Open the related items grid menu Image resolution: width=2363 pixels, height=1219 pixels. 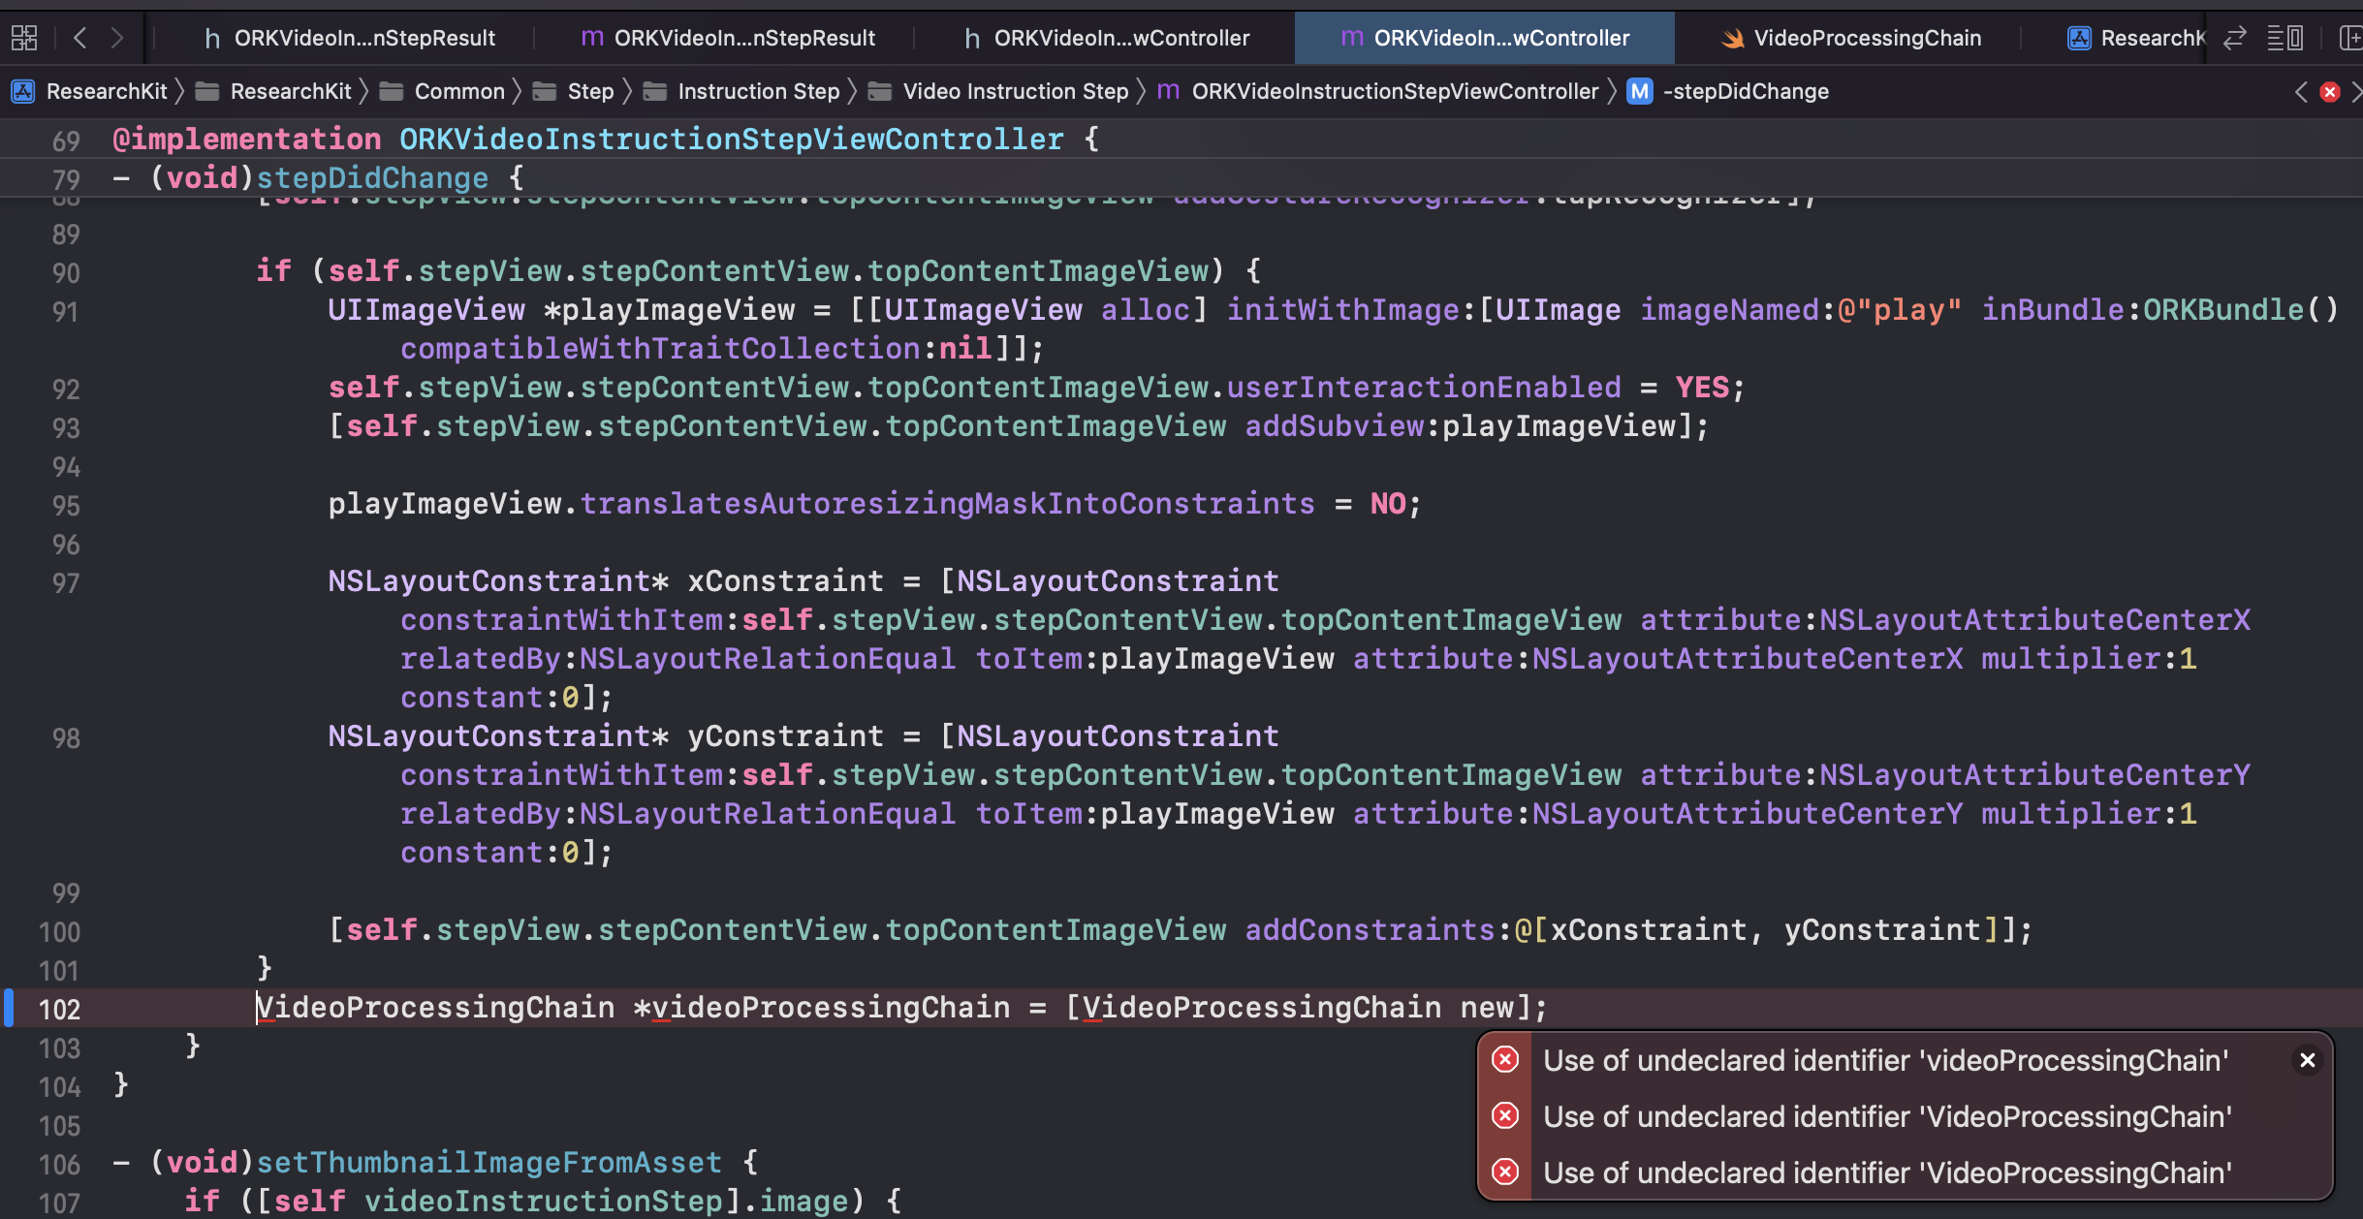pyautogui.click(x=24, y=38)
